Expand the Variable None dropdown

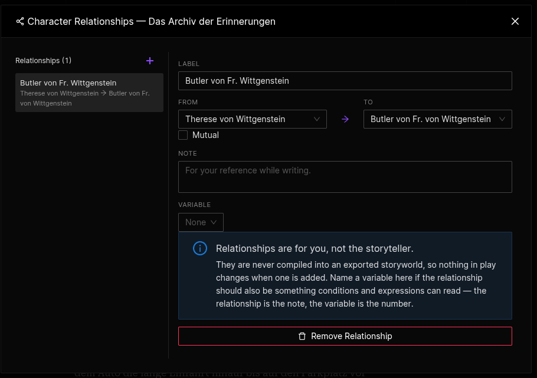tap(201, 222)
